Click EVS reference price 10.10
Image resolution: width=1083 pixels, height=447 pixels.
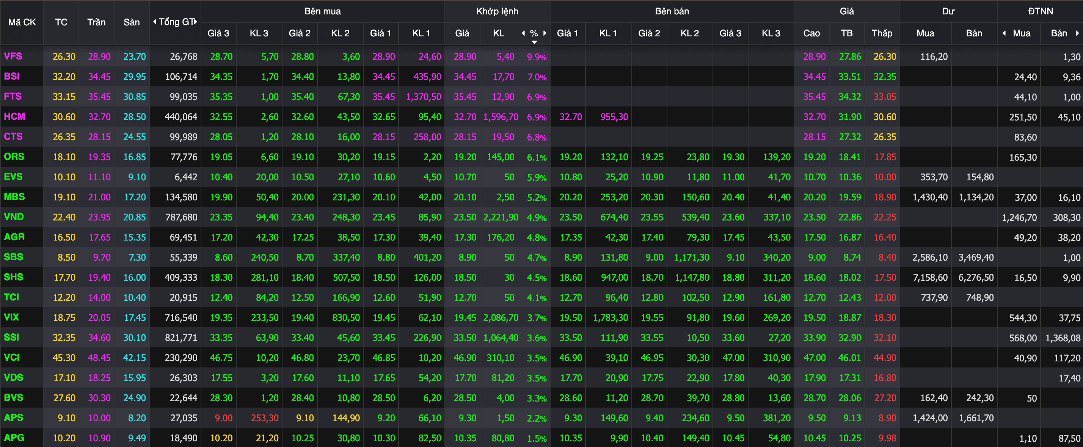coord(64,177)
